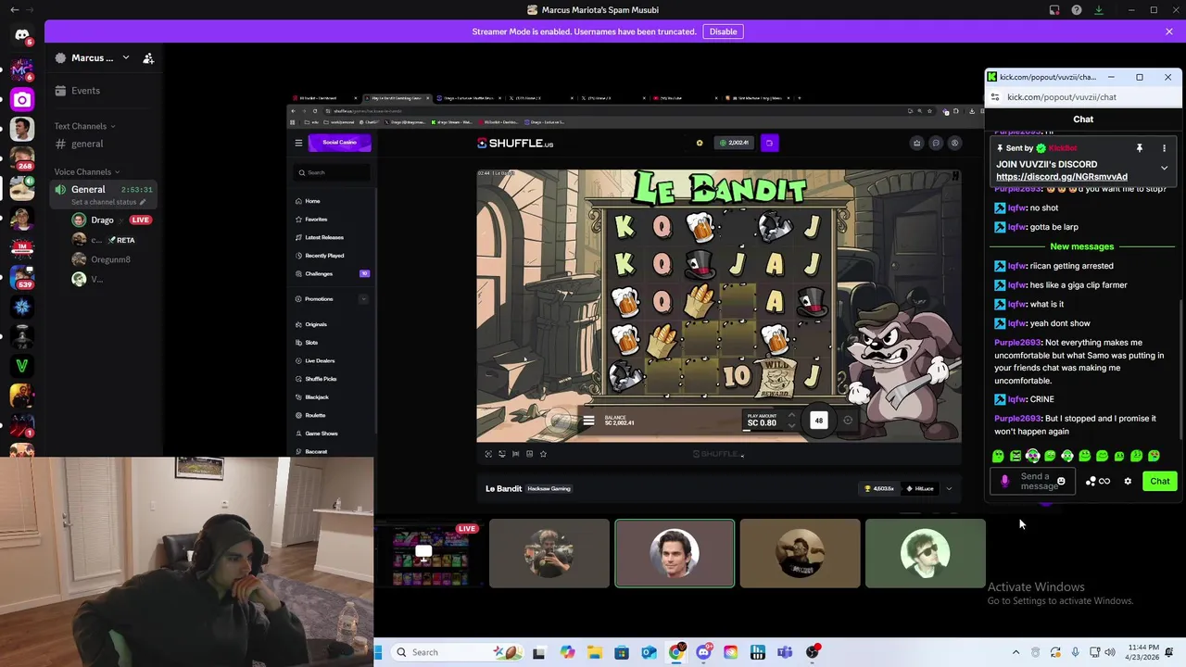This screenshot has width=1186, height=667.
Task: Dismiss the Streamer Mode banner
Action: 1168,31
